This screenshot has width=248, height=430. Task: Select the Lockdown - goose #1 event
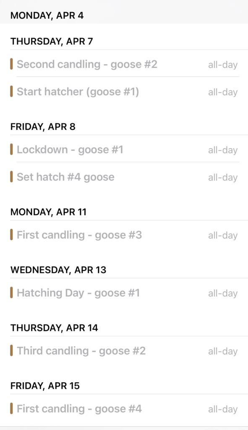pos(124,150)
